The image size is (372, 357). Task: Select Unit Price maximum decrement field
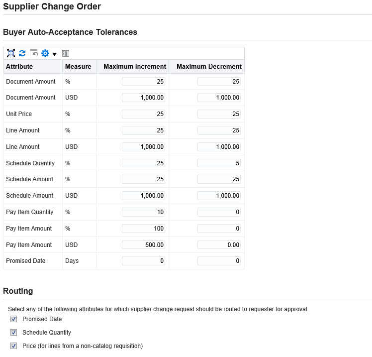coord(219,114)
